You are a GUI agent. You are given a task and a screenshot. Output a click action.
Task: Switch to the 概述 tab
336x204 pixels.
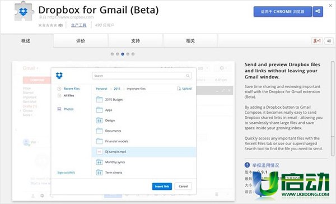pos(26,41)
